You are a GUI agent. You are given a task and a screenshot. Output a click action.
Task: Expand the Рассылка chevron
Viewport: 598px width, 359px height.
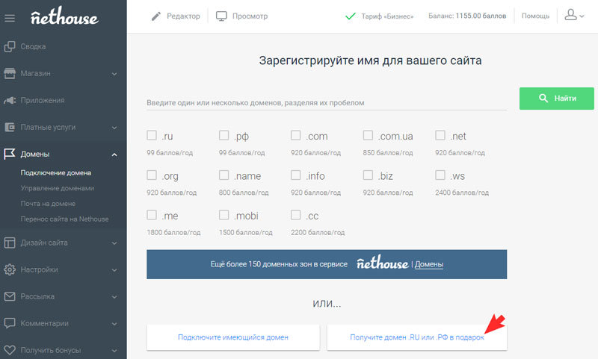pos(114,297)
